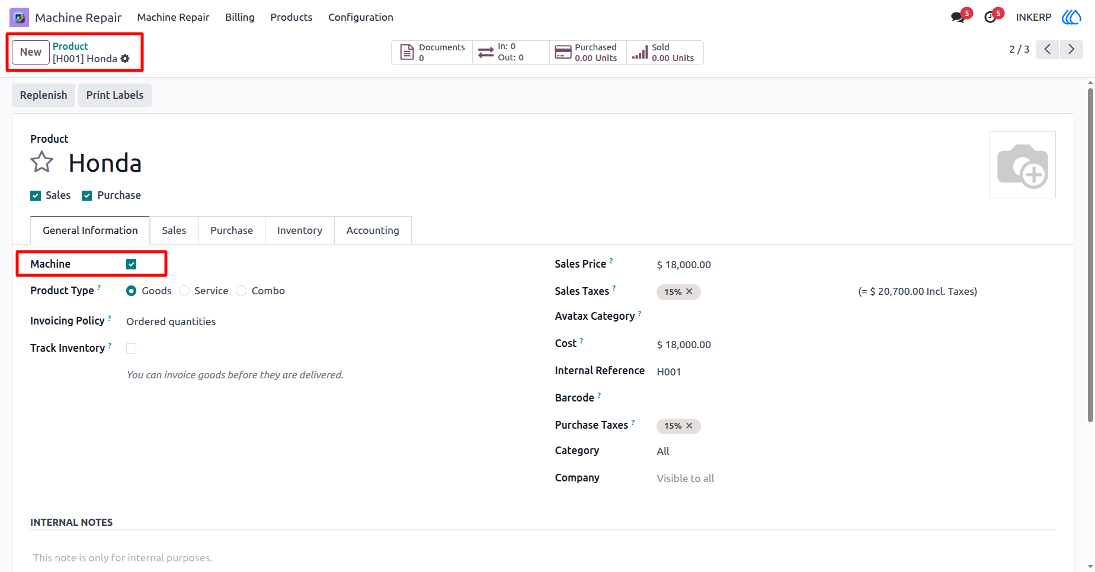The height and width of the screenshot is (572, 1095).
Task: Open Sold units stat button
Action: 665,52
